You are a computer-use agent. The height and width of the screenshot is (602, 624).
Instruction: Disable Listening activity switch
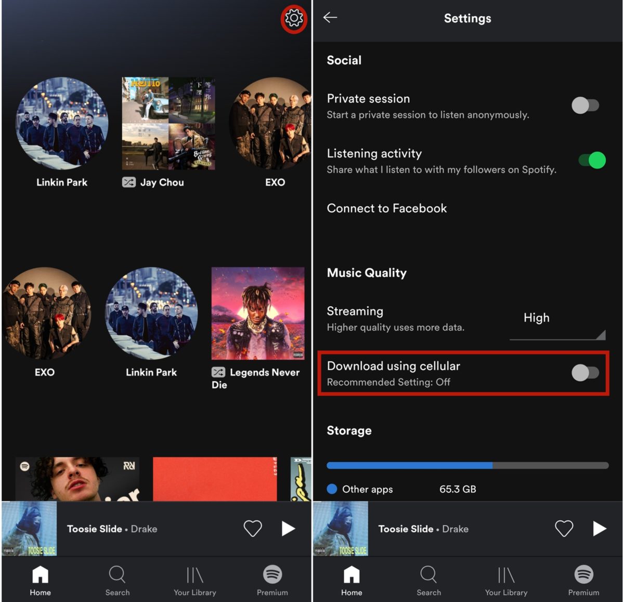(x=592, y=160)
